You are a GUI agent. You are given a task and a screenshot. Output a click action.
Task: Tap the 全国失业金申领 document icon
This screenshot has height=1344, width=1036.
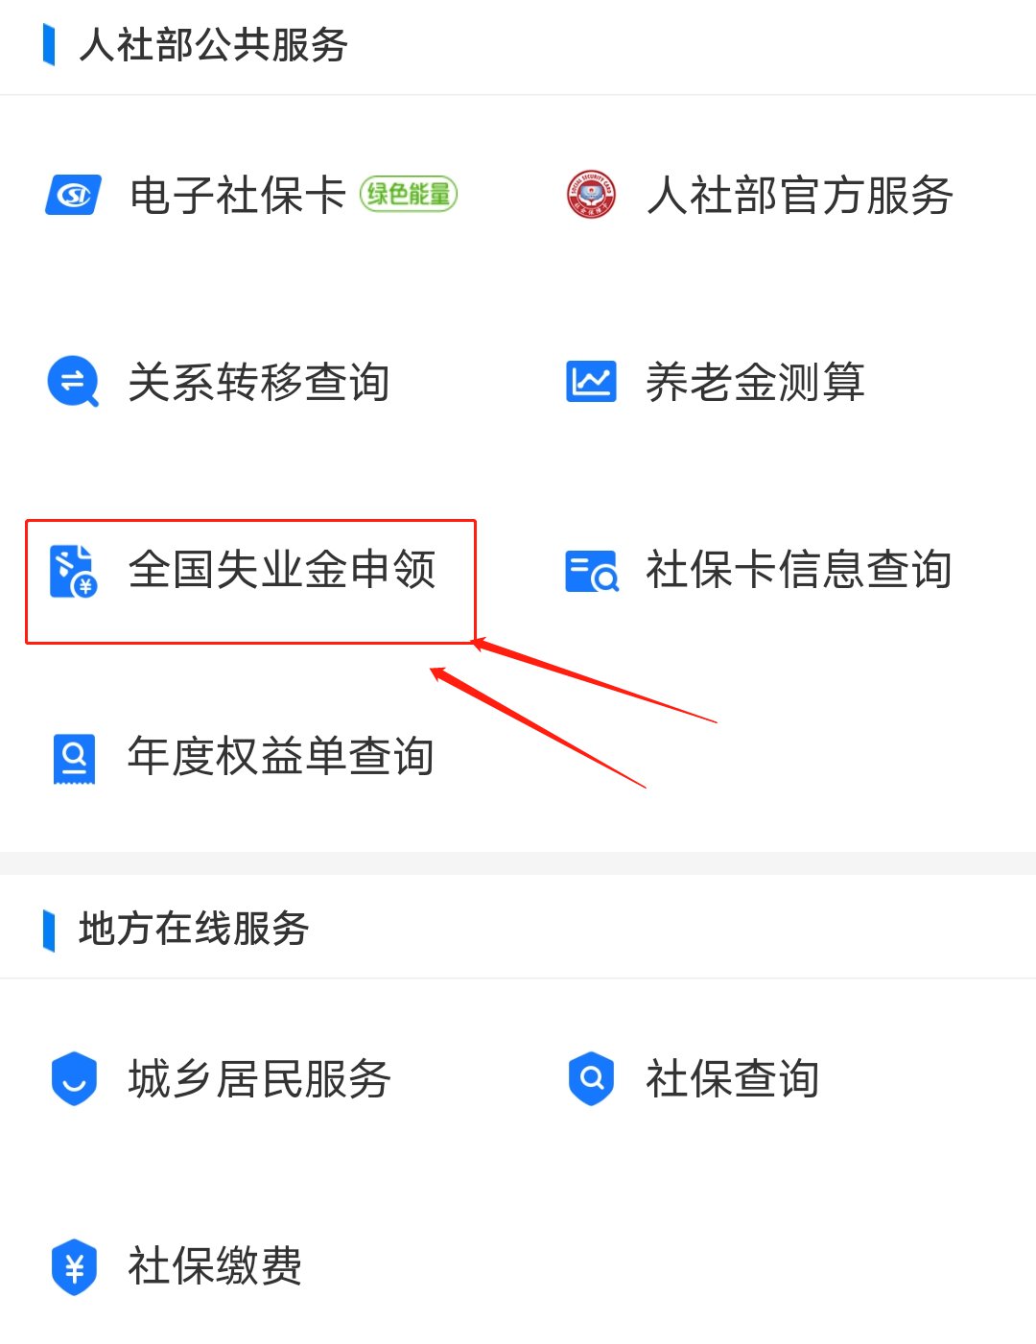click(73, 570)
